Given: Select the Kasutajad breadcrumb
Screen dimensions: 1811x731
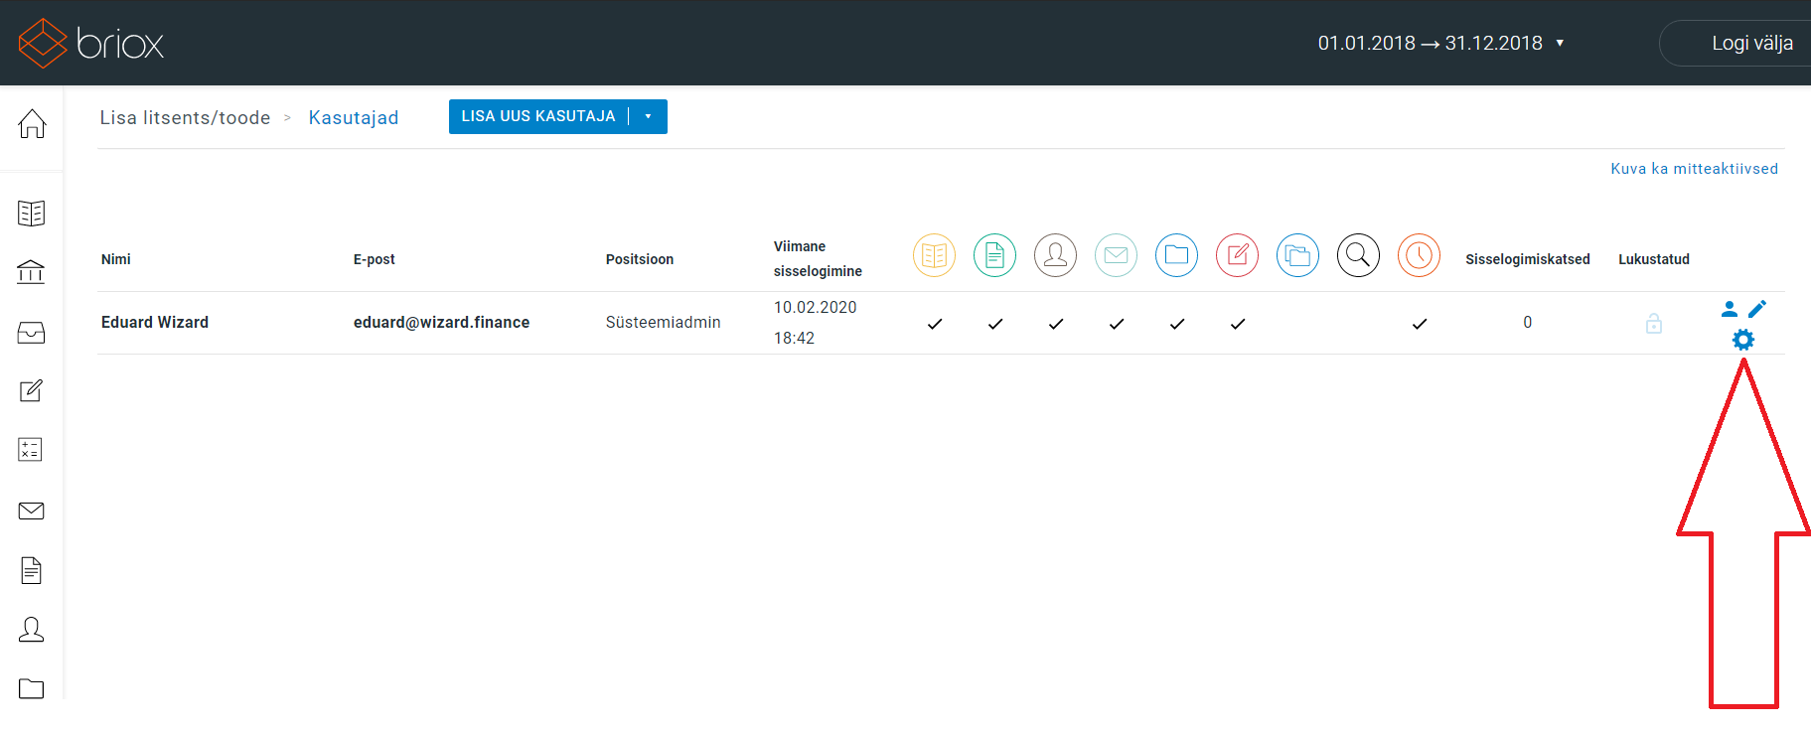Looking at the screenshot, I should (354, 117).
